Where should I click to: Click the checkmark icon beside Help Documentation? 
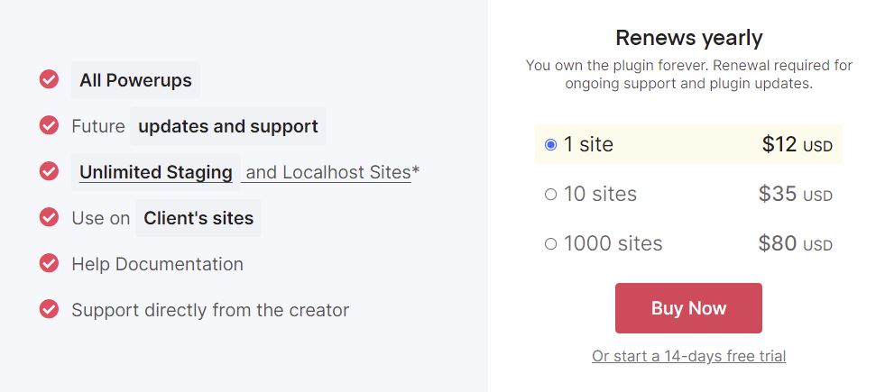(49, 263)
